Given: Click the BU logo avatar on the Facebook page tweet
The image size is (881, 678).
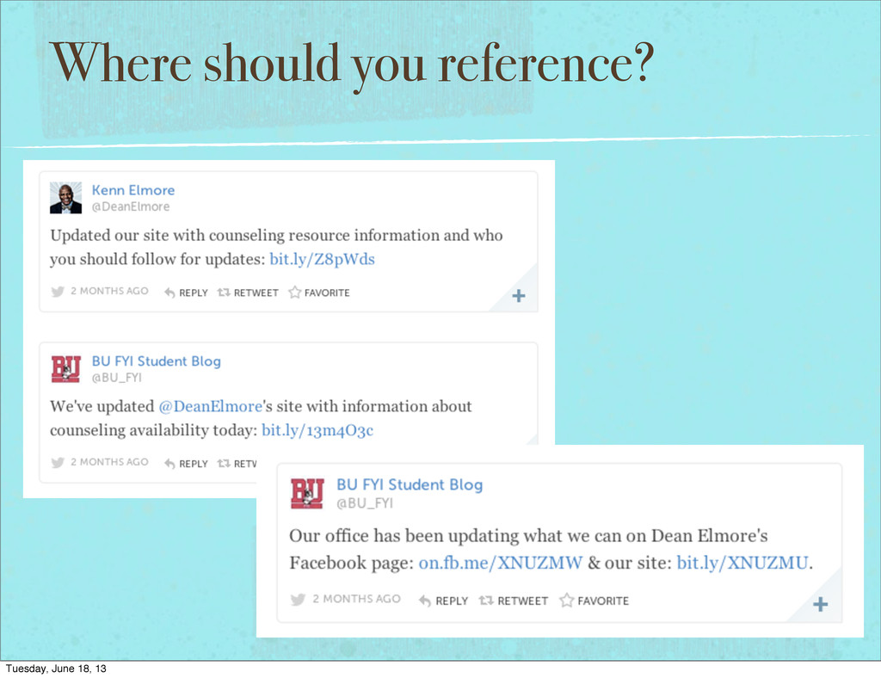Looking at the screenshot, I should (x=307, y=494).
